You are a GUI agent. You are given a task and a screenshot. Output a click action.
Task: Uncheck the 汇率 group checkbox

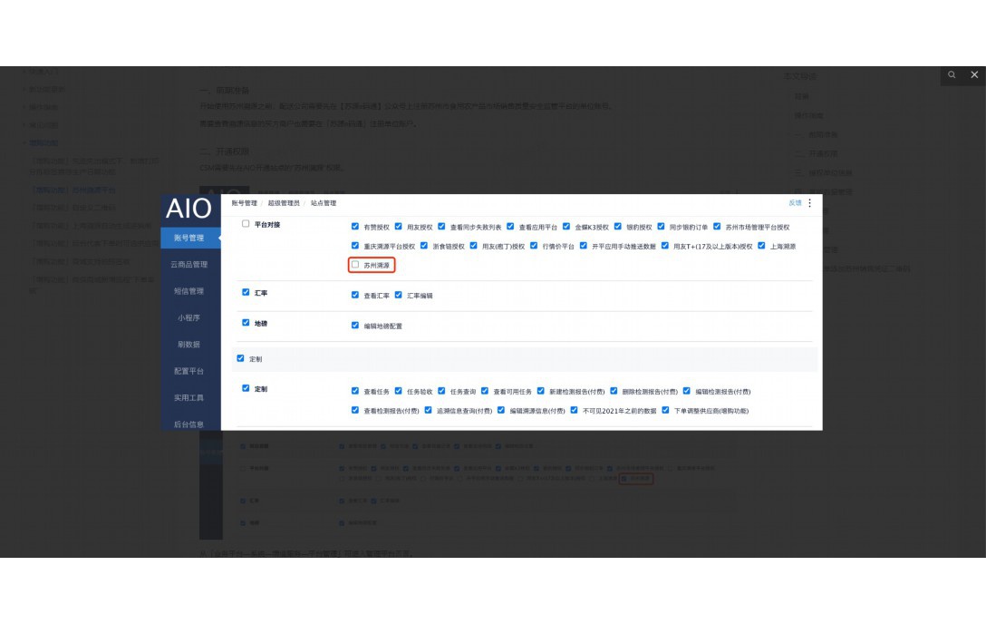pyautogui.click(x=246, y=293)
